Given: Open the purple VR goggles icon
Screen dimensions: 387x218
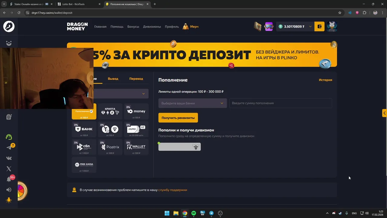Looking at the screenshot, I should click(269, 26).
